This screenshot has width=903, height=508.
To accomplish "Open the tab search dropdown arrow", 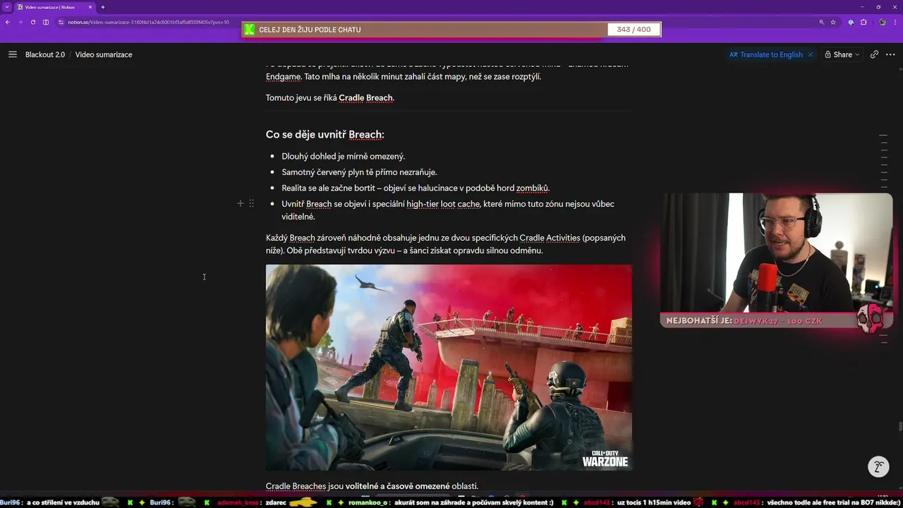I will (x=6, y=7).
